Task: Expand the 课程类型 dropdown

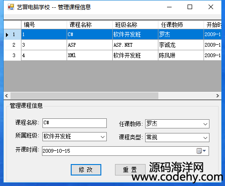Action: [205, 138]
